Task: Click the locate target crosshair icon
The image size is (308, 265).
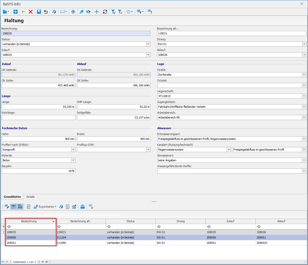Action: pyautogui.click(x=73, y=12)
